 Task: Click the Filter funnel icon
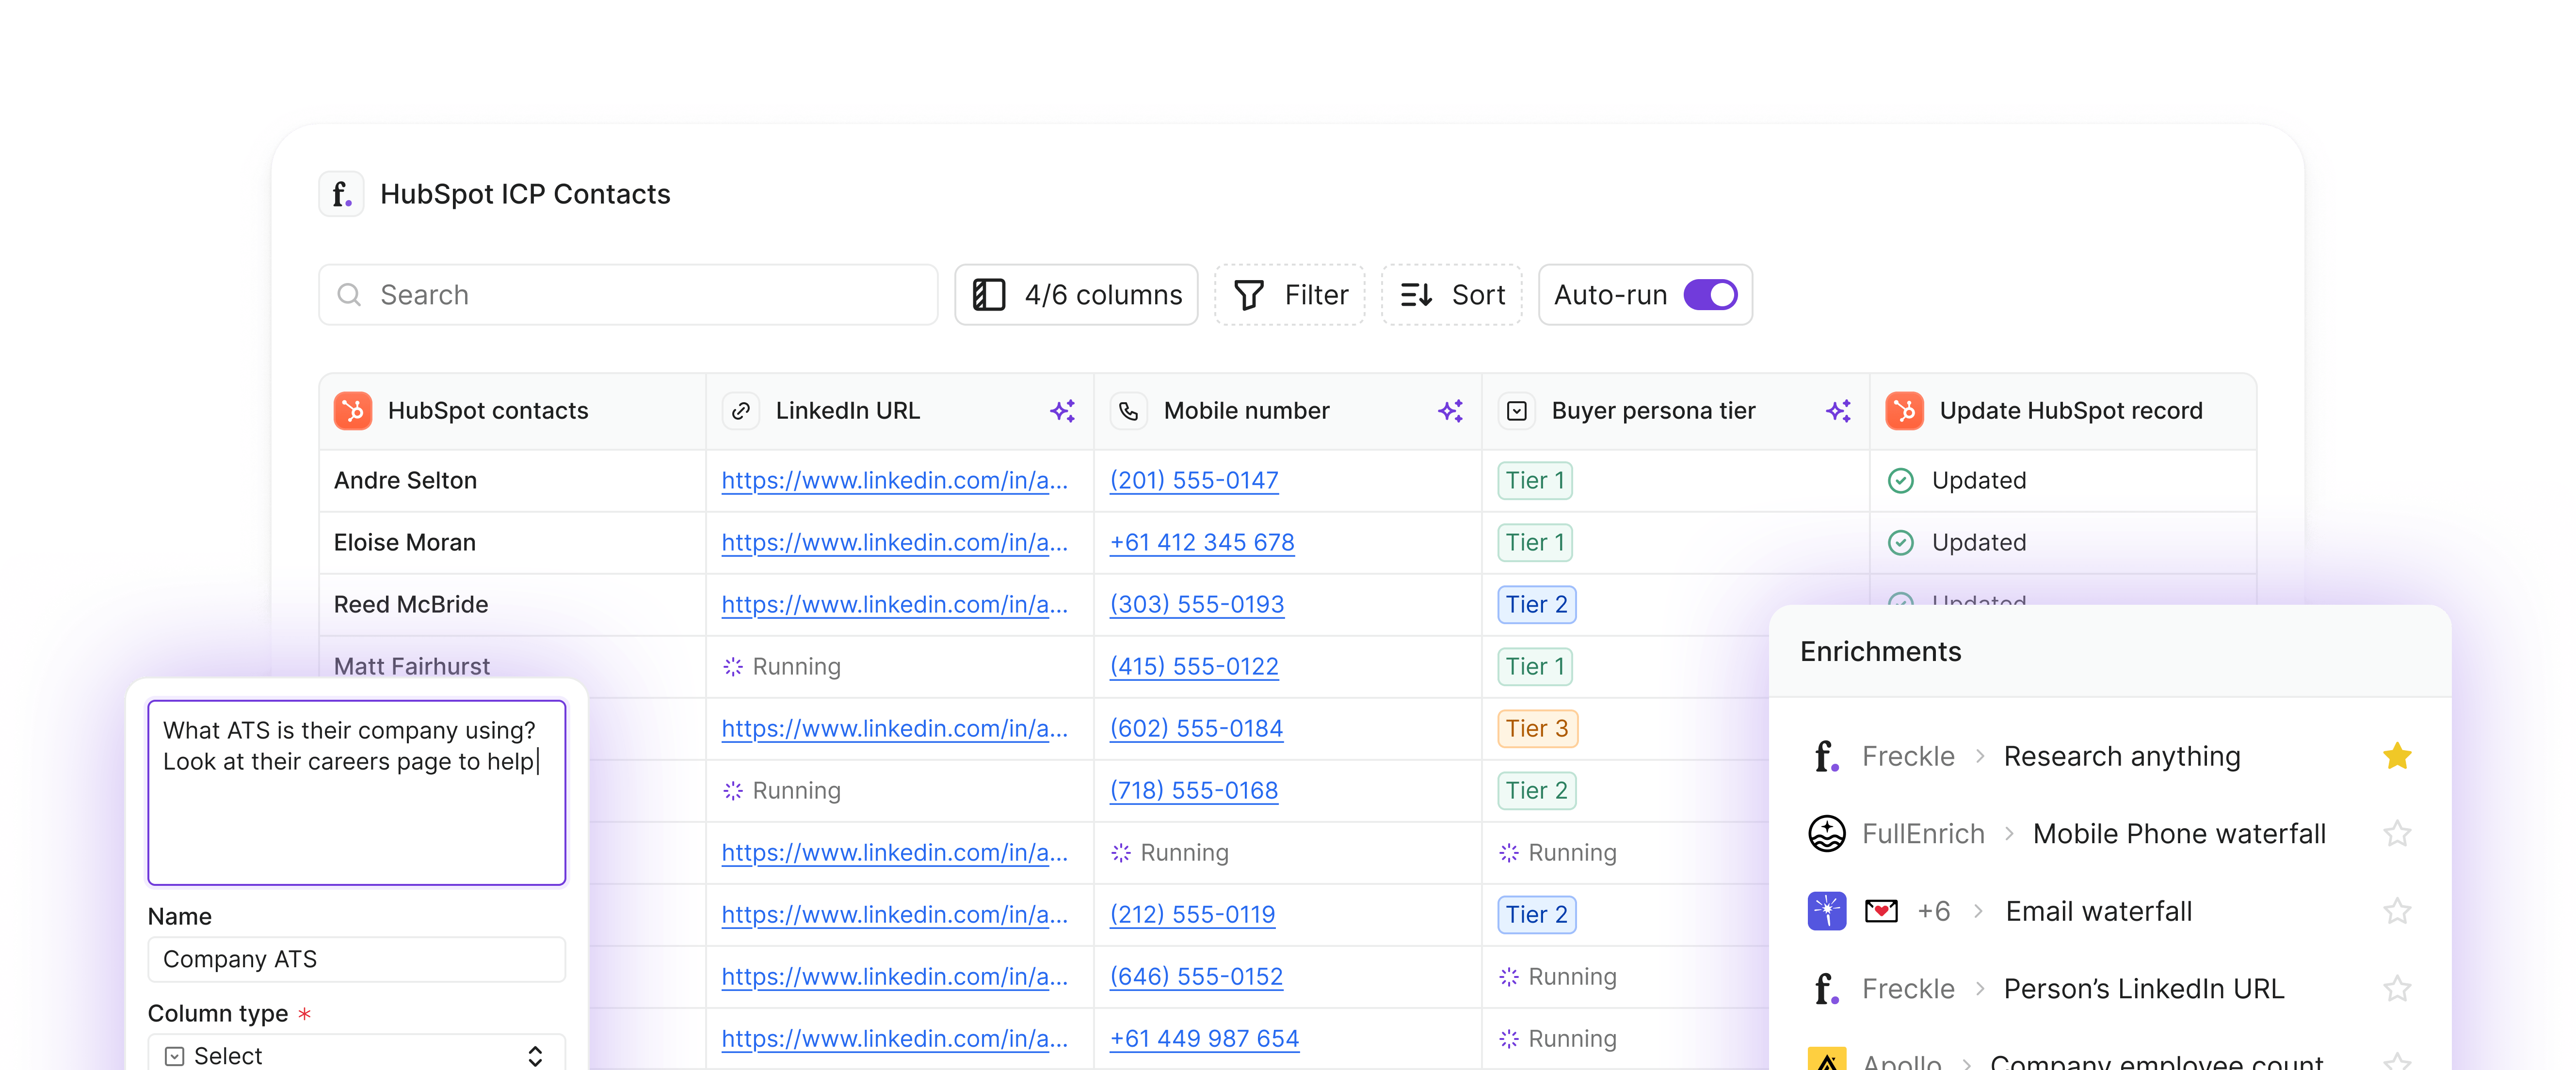pyautogui.click(x=1249, y=295)
